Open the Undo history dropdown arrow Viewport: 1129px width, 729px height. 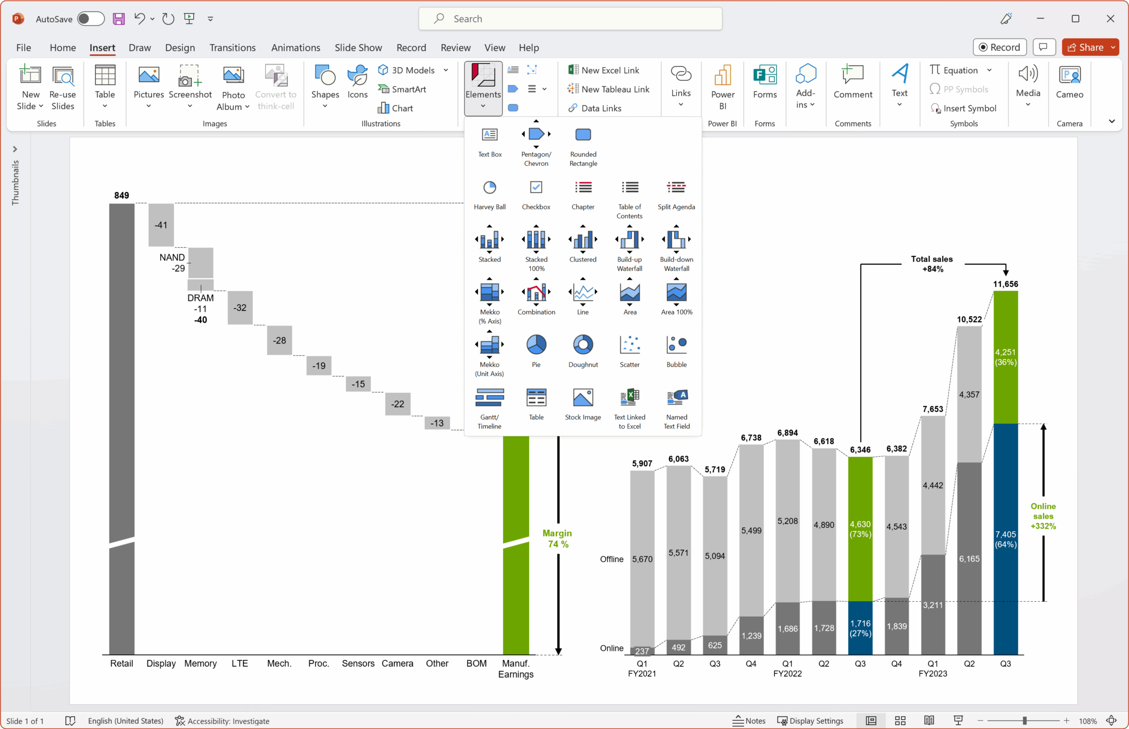(152, 19)
